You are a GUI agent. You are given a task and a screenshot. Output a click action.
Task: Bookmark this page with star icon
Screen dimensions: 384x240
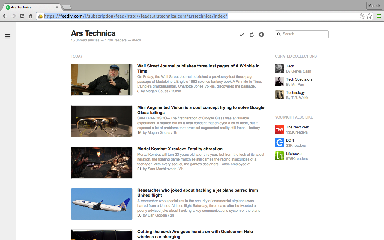(369, 16)
